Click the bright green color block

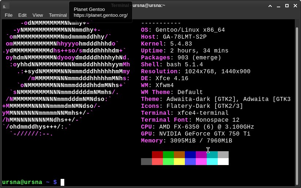click(168, 161)
